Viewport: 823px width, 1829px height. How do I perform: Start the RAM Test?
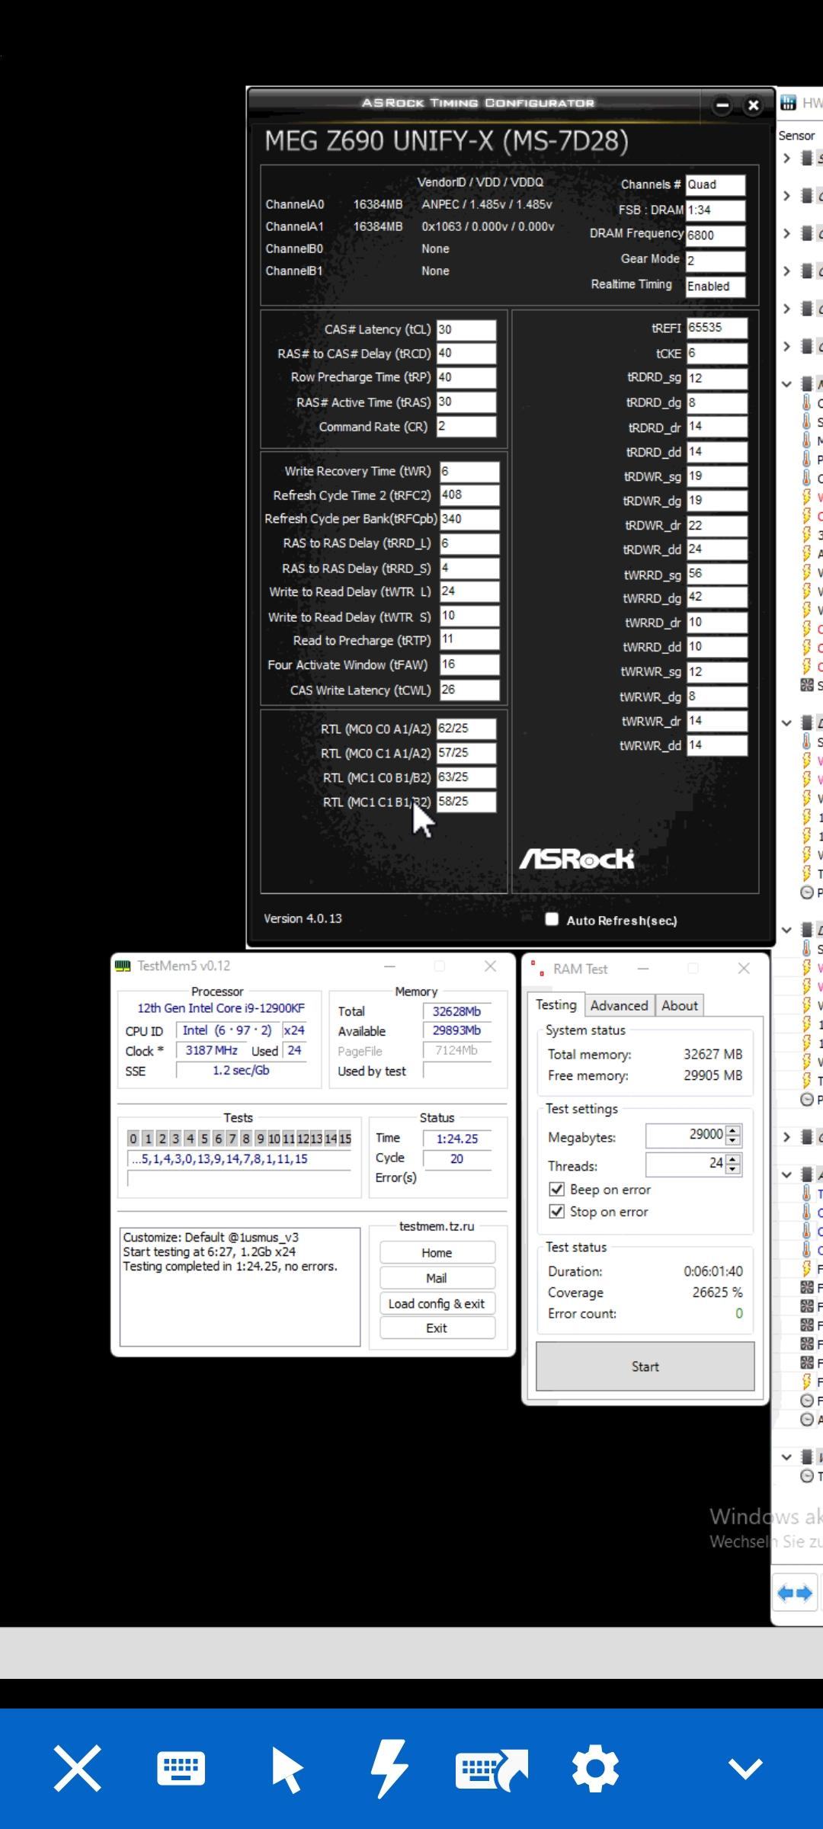click(645, 1366)
